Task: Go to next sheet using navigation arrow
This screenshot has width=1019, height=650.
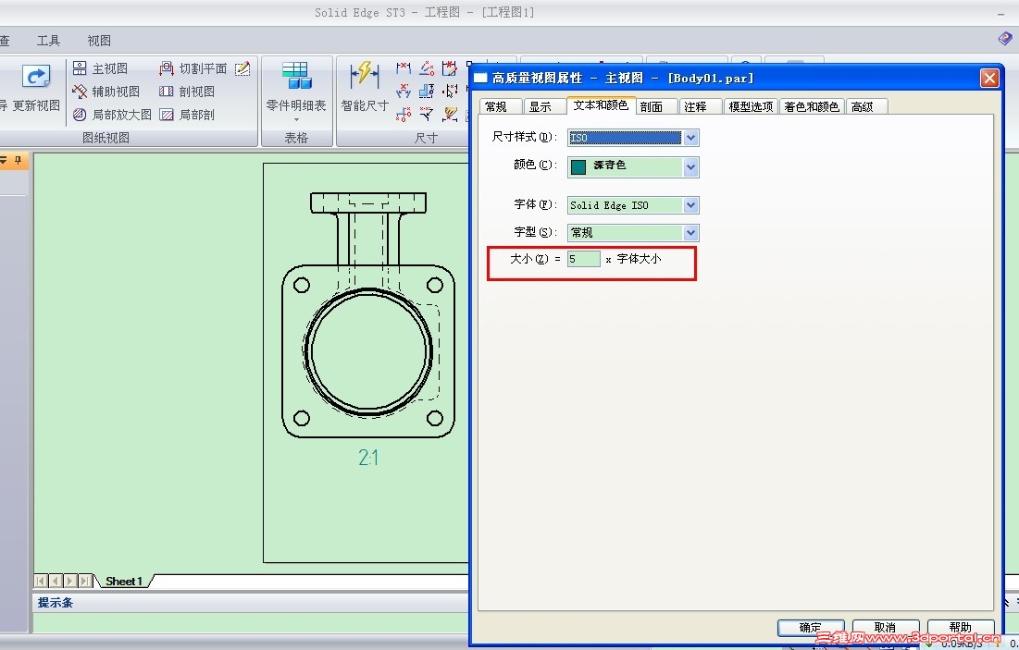Action: tap(70, 581)
